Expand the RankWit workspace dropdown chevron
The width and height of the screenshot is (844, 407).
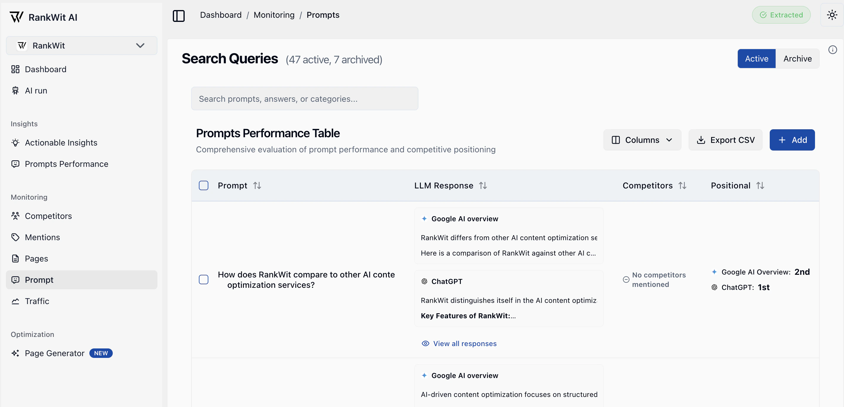[x=140, y=46]
